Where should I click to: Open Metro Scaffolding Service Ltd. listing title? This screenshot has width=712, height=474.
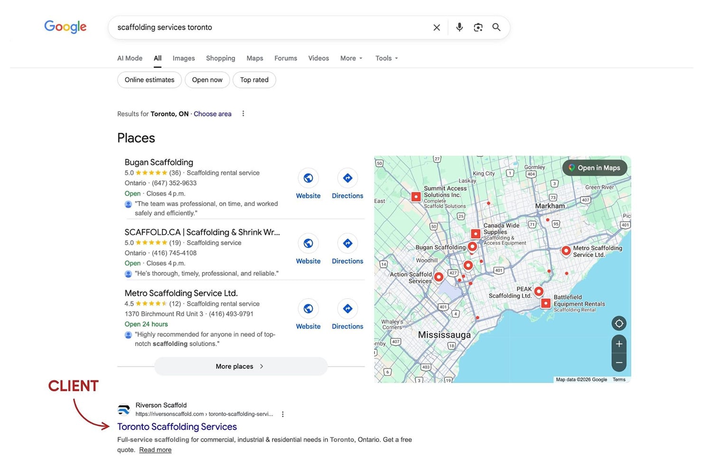tap(181, 293)
